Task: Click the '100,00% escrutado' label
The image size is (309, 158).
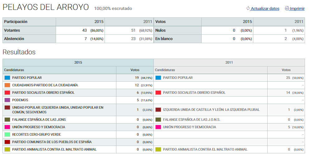Action: [113, 8]
